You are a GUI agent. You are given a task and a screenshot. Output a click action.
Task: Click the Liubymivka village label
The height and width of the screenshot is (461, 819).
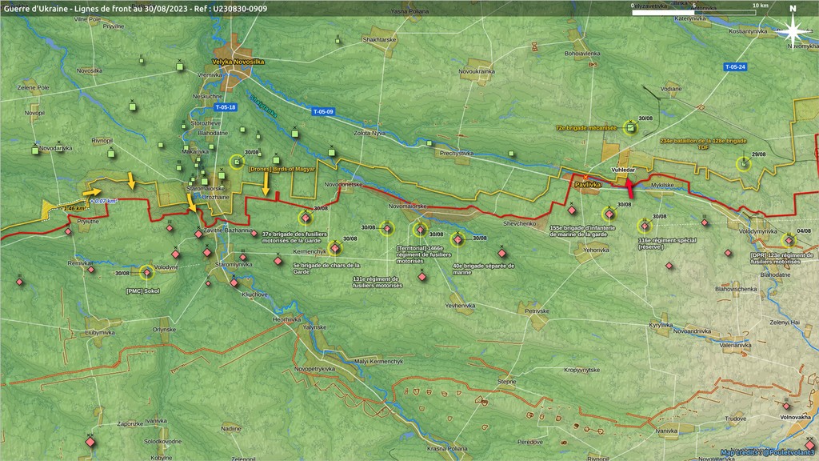(x=100, y=332)
